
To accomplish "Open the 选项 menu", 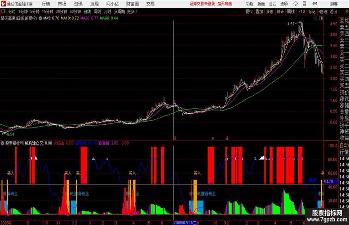I will point(284,4).
